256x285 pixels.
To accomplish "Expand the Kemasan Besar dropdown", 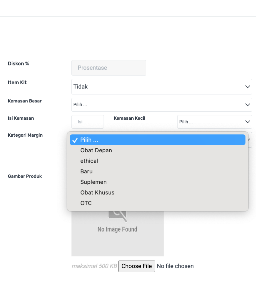I will click(162, 105).
